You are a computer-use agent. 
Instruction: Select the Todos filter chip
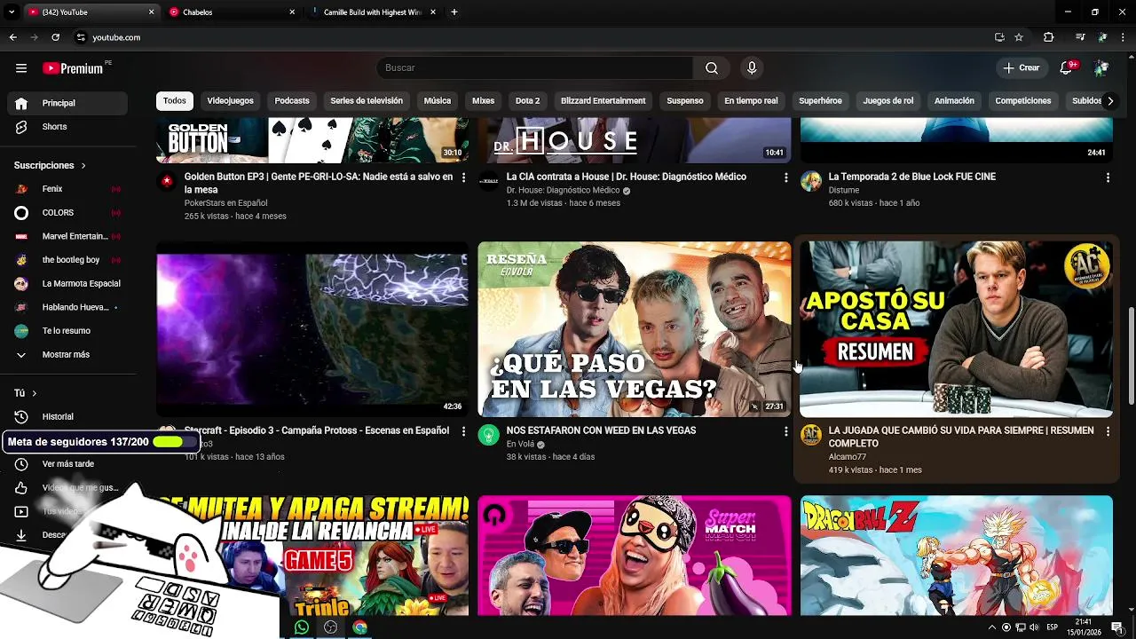tap(175, 101)
